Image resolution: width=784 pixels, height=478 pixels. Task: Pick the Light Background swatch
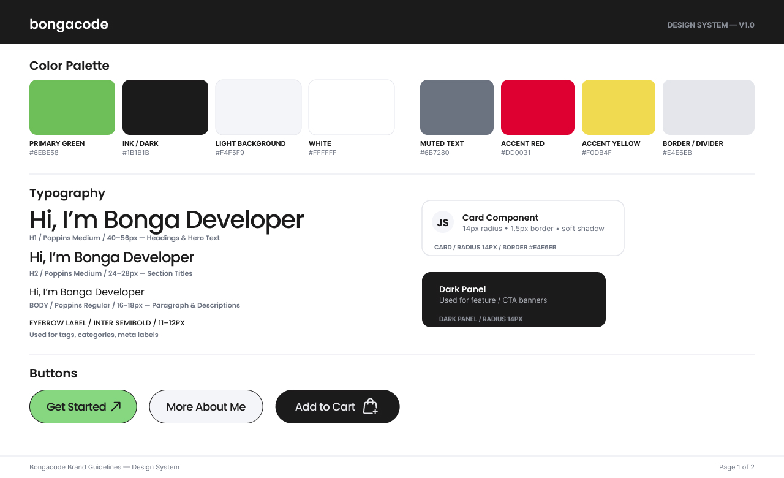258,107
